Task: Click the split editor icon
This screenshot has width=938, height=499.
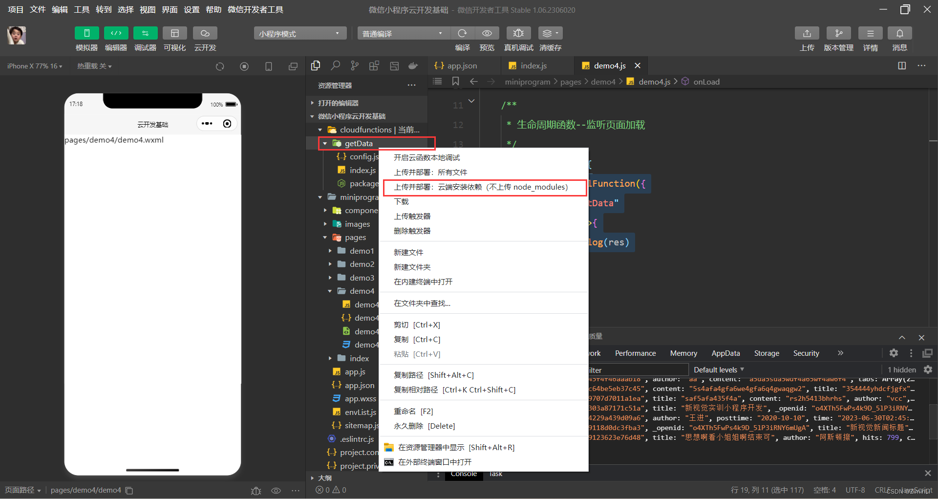Action: pos(902,65)
